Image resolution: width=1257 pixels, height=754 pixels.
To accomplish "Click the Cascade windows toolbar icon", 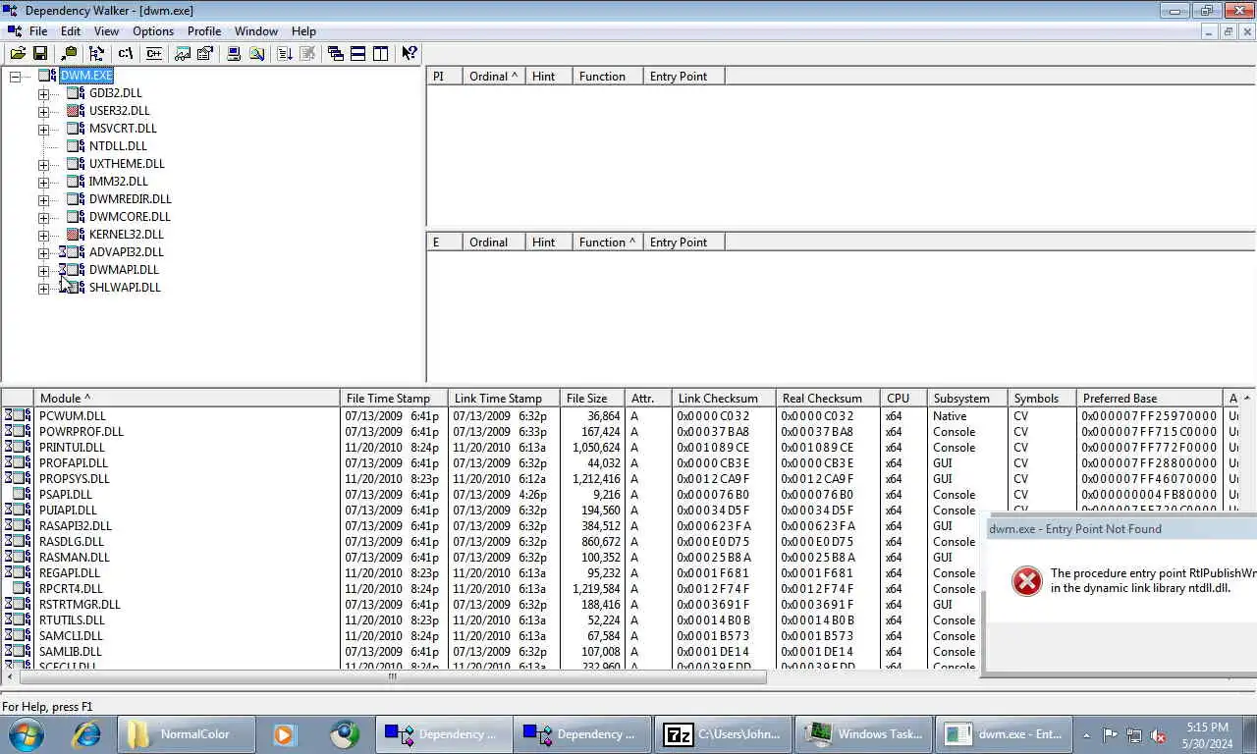I will click(x=336, y=54).
